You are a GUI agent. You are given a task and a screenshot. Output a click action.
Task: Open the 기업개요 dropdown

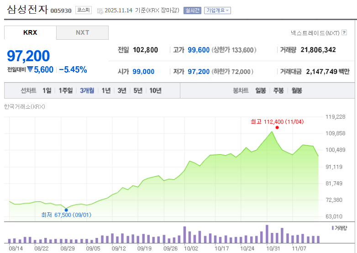[x=217, y=11]
